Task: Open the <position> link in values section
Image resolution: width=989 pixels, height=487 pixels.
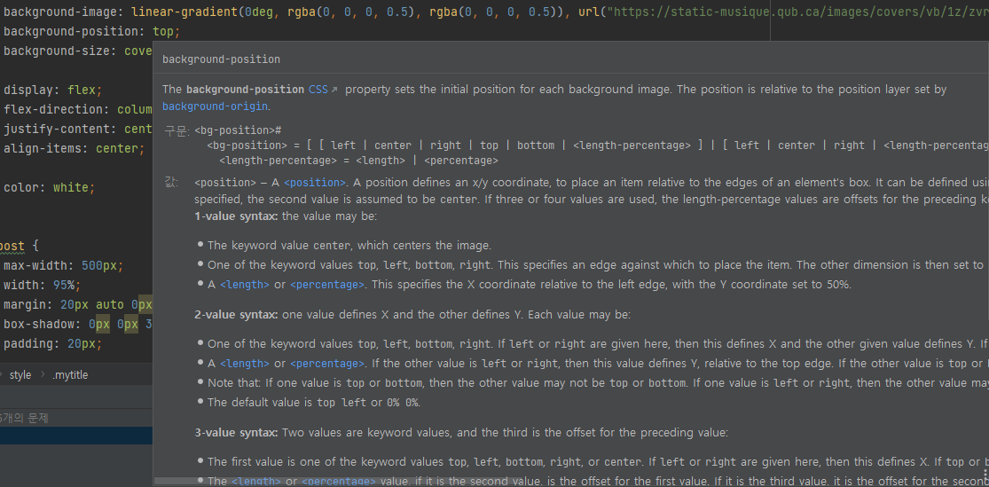Action: [315, 183]
